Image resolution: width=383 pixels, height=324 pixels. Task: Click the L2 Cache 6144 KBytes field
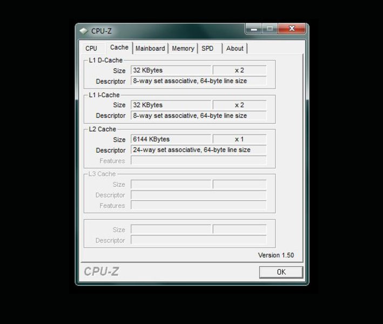coord(171,139)
